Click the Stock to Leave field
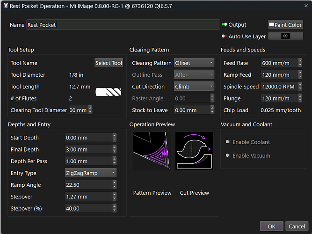 [x=192, y=110]
